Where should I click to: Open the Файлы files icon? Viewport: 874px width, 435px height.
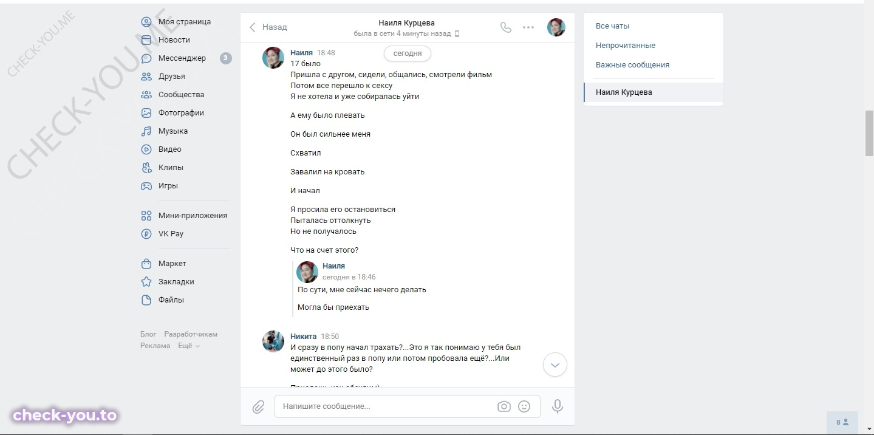point(146,300)
